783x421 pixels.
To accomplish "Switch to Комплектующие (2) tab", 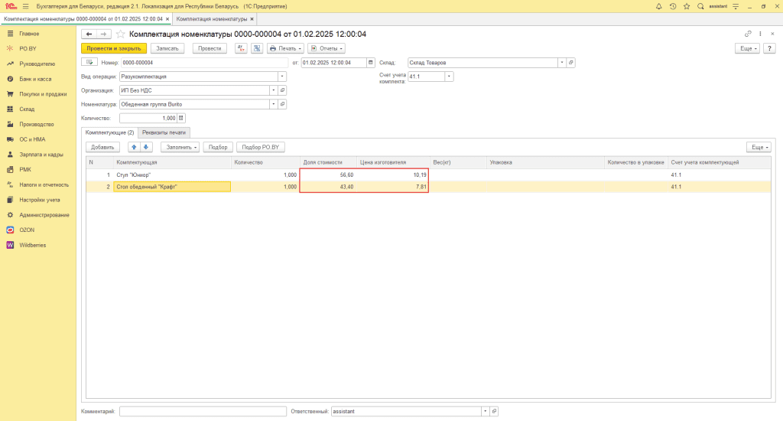I will 109,132.
